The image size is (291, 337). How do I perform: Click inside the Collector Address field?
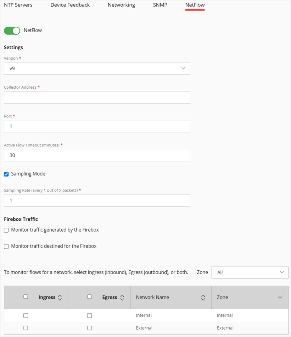[x=97, y=97]
